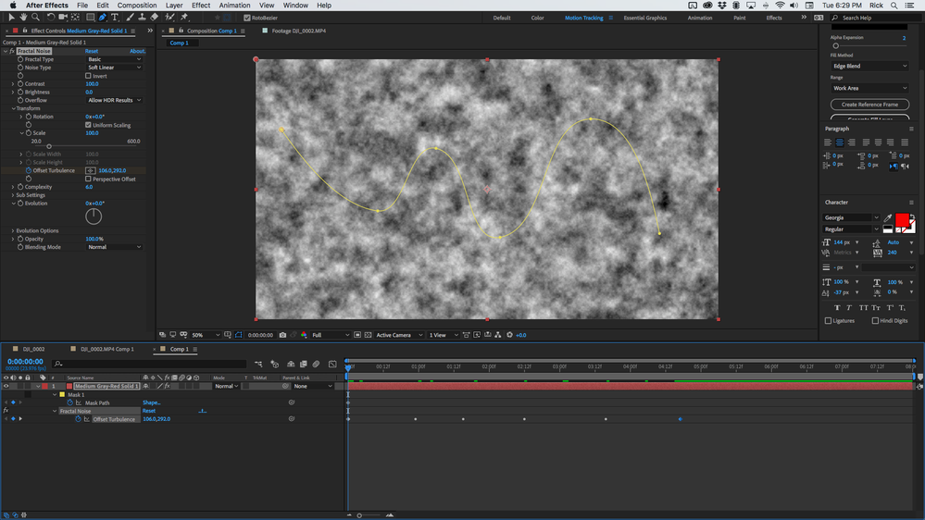
Task: Select the Hand tool
Action: (x=23, y=17)
